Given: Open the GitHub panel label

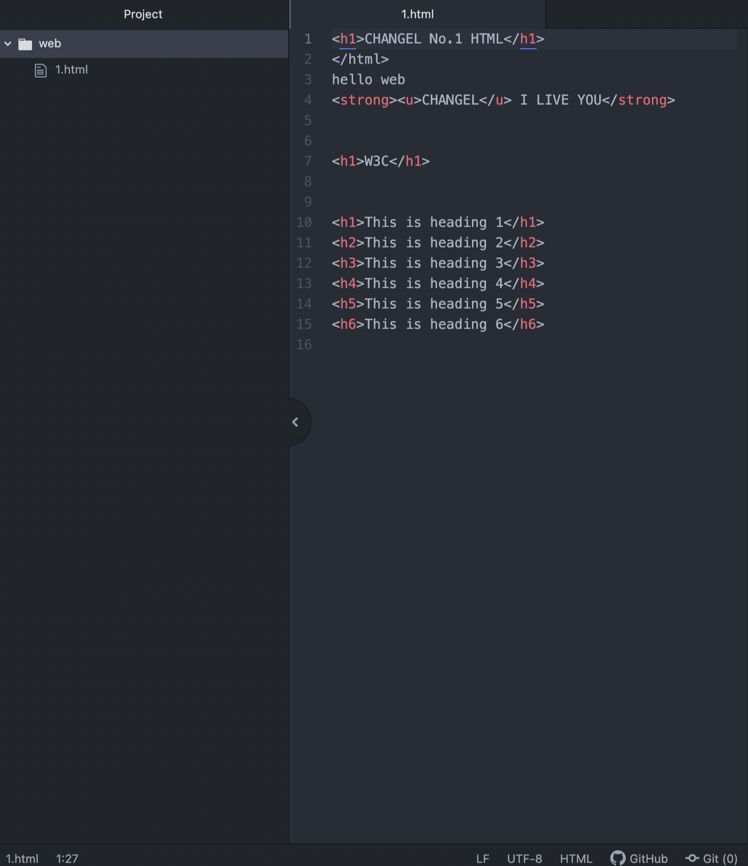Looking at the screenshot, I should tap(649, 858).
